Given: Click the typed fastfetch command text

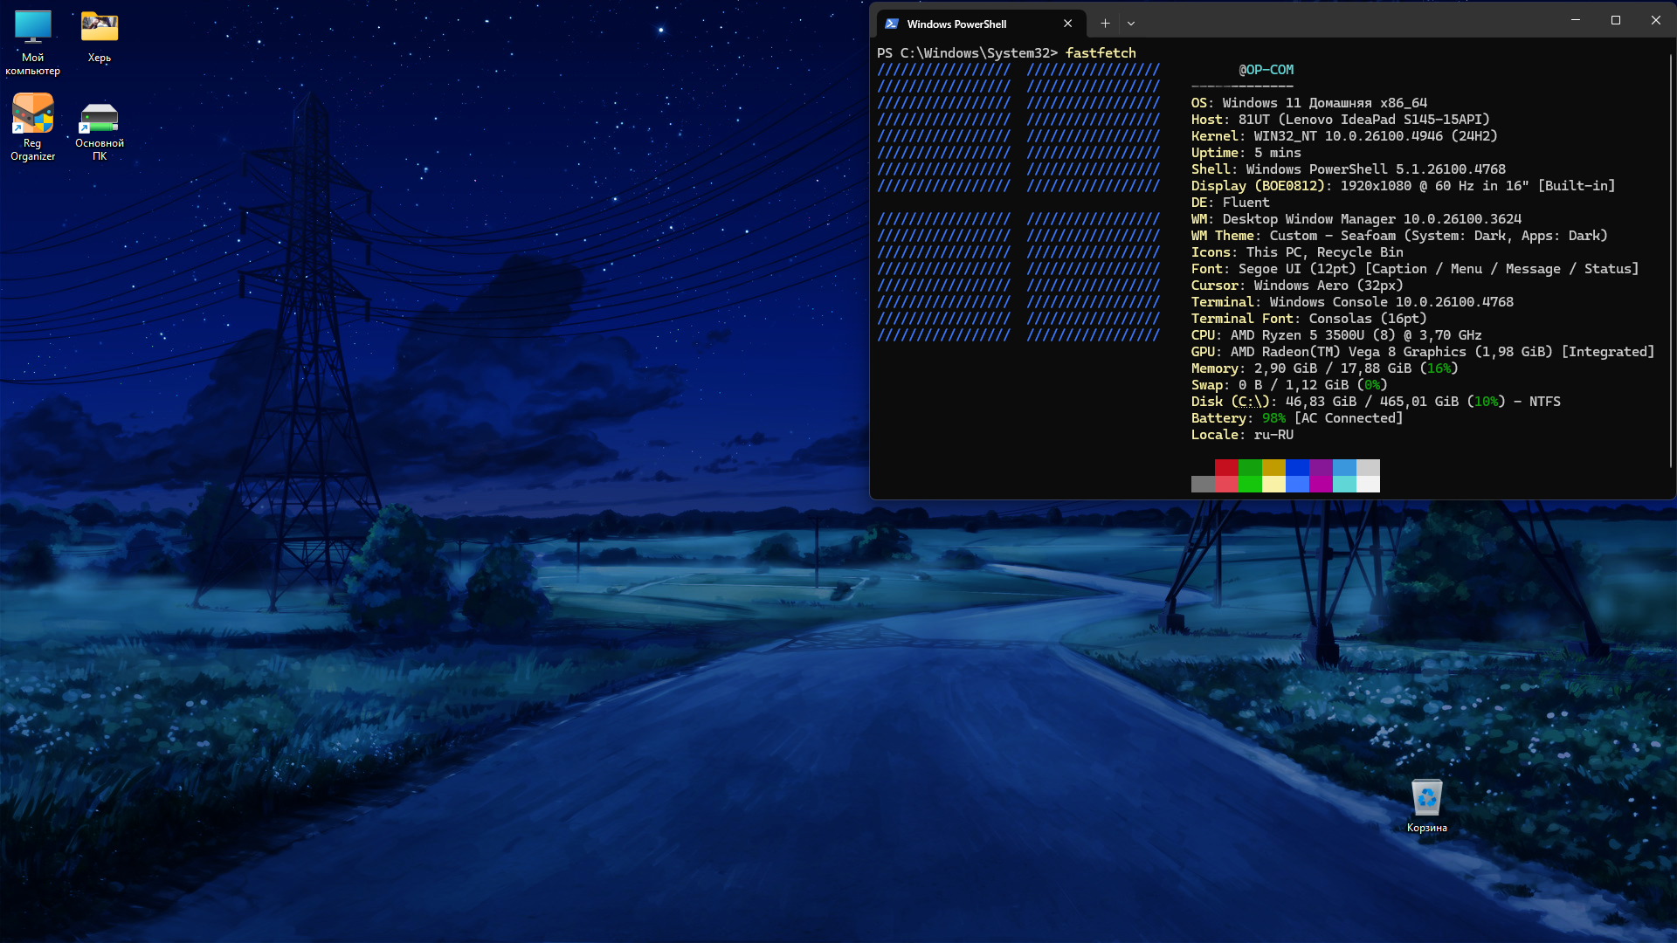Looking at the screenshot, I should 1101,53.
